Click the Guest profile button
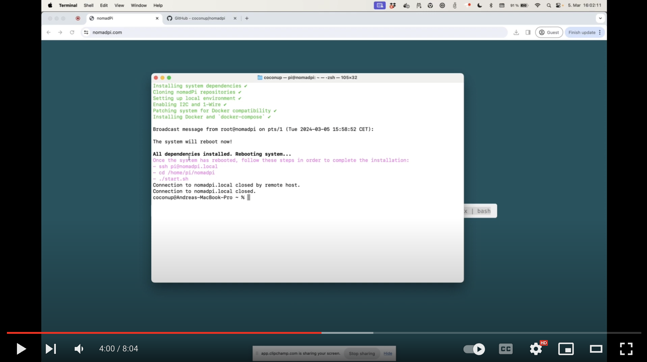 [x=549, y=32]
